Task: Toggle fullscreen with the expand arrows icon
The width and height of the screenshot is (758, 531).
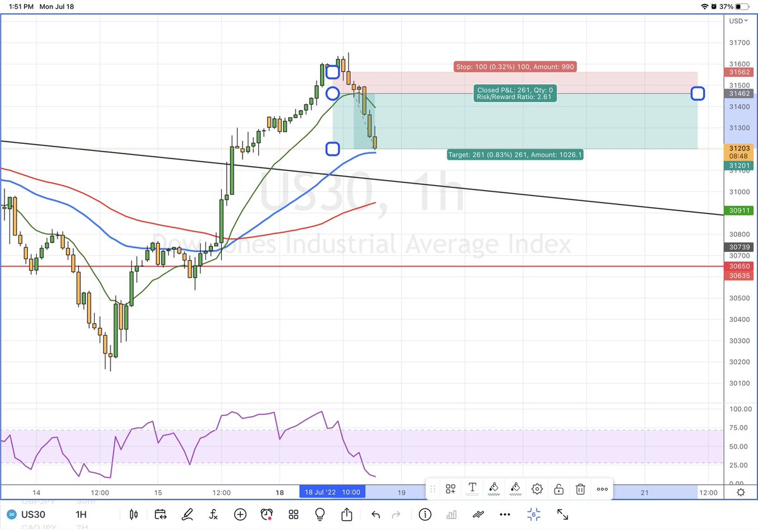Action: pyautogui.click(x=562, y=515)
